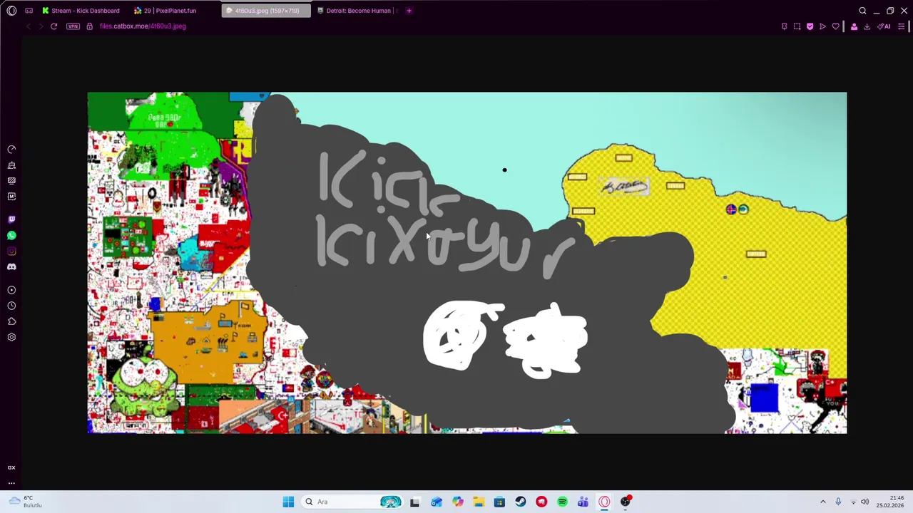Open the Windows Start menu
This screenshot has height=513, width=913.
[x=288, y=502]
